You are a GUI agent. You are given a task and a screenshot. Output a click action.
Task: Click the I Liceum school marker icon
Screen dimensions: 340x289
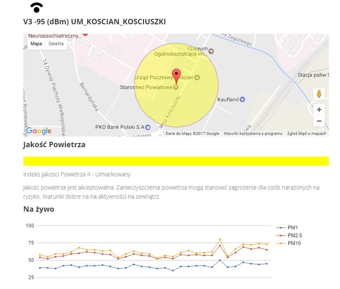point(211,51)
